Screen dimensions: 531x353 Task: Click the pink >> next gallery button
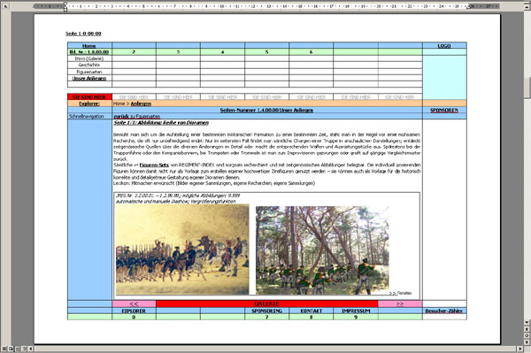click(400, 304)
